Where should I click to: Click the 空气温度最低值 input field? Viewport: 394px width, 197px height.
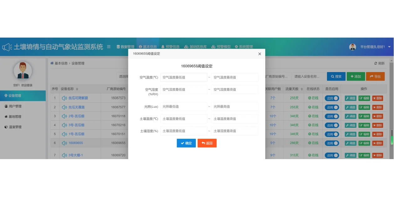pyautogui.click(x=184, y=77)
